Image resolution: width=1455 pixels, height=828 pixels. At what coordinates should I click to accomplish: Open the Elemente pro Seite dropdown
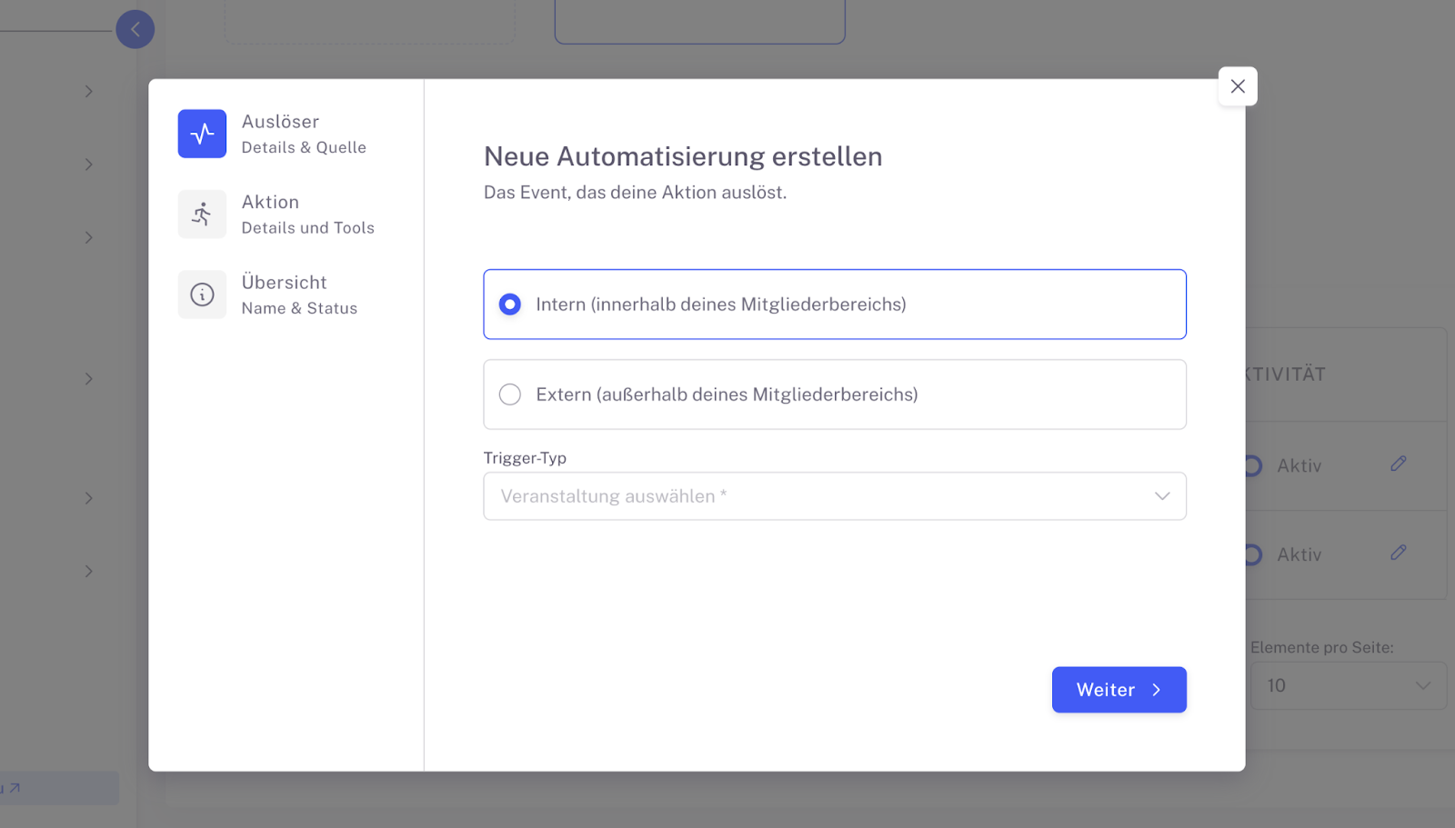coord(1349,686)
